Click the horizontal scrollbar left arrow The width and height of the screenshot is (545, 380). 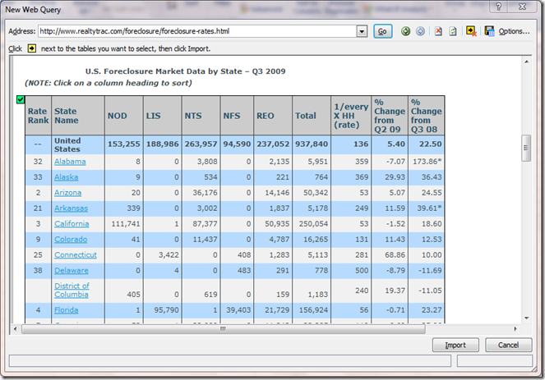click(x=15, y=328)
